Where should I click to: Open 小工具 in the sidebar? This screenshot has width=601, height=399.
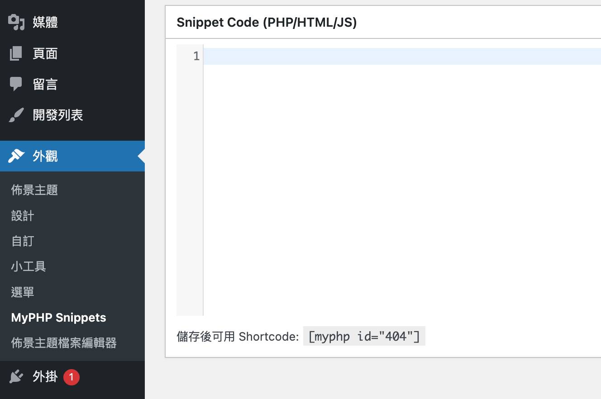[x=29, y=266]
